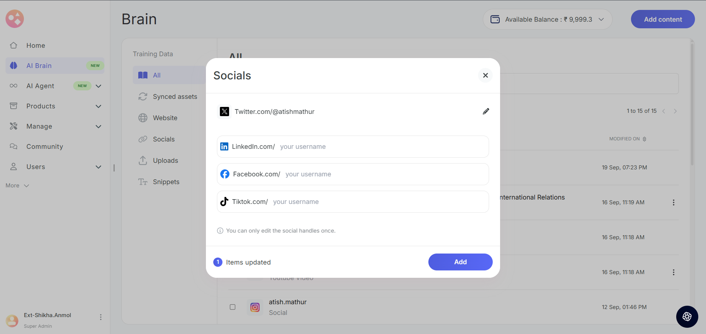This screenshot has height=334, width=706.
Task: Expand the More section in sidebar
Action: point(17,186)
